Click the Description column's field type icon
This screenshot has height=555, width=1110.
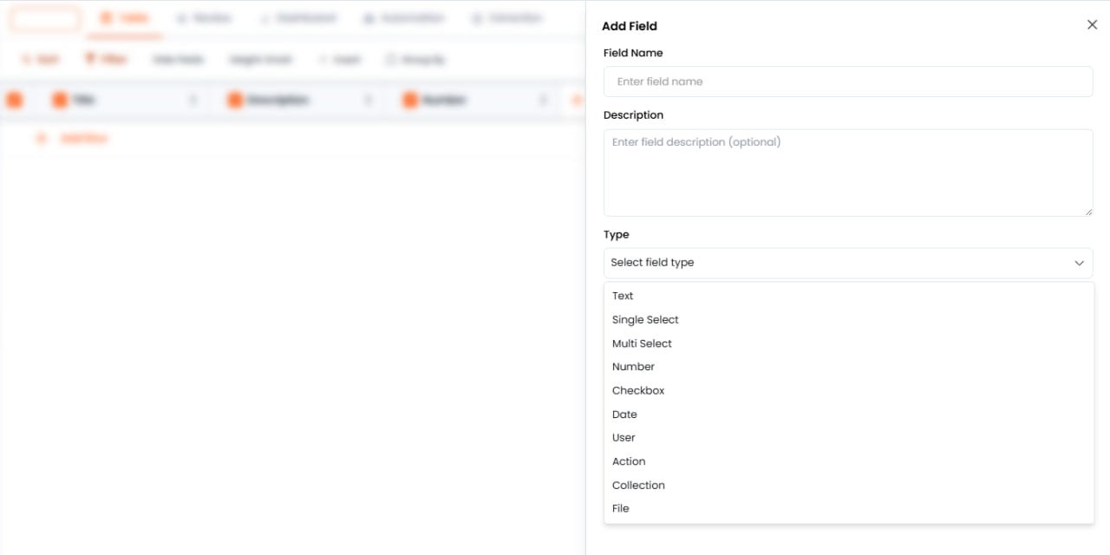234,99
